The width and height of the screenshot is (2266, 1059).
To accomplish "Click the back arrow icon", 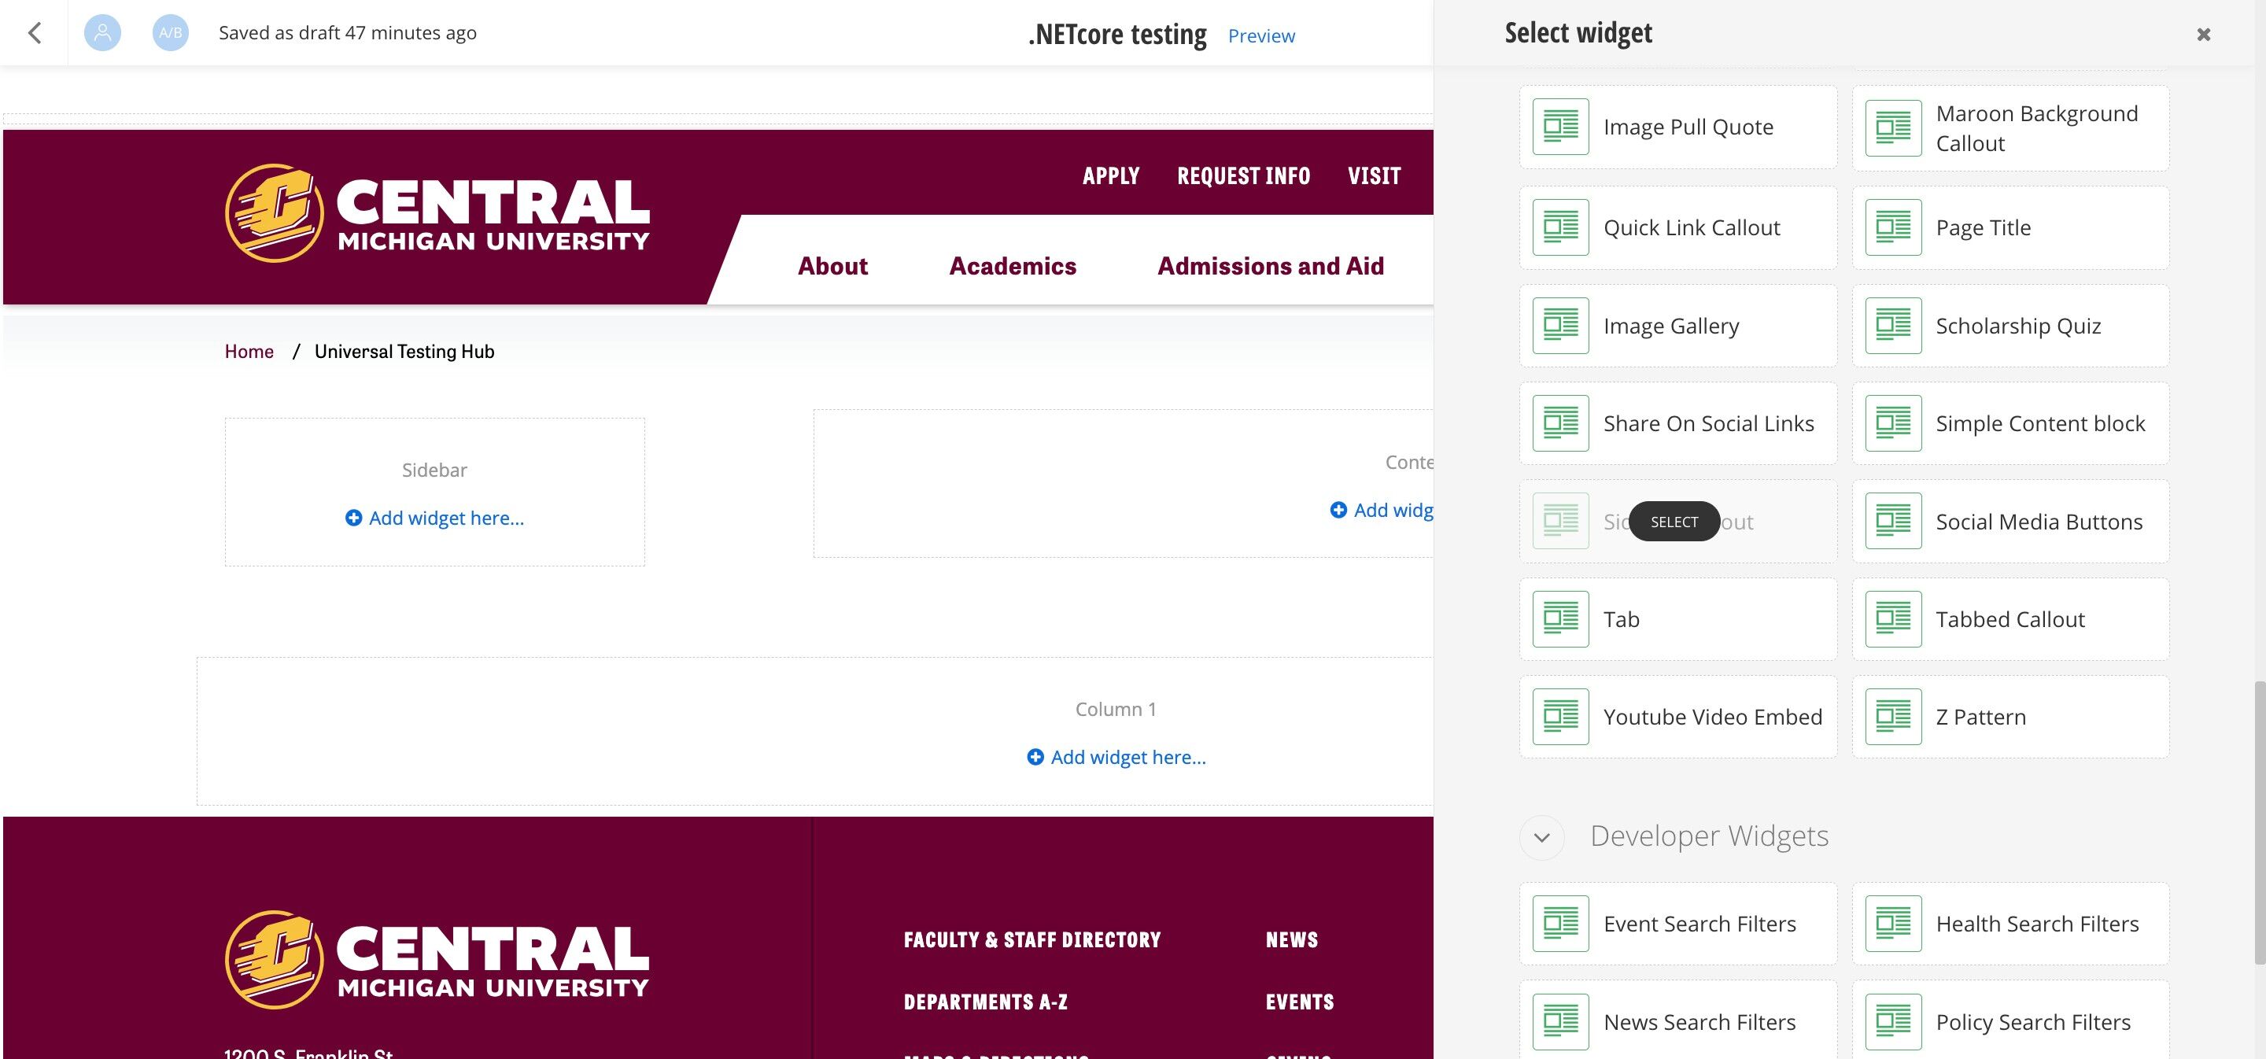I will [x=35, y=32].
